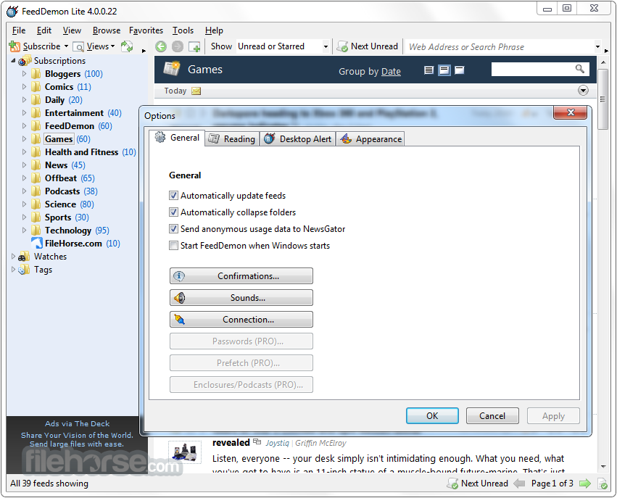Select the summary view style icon
The width and height of the screenshot is (617, 498).
point(444,70)
